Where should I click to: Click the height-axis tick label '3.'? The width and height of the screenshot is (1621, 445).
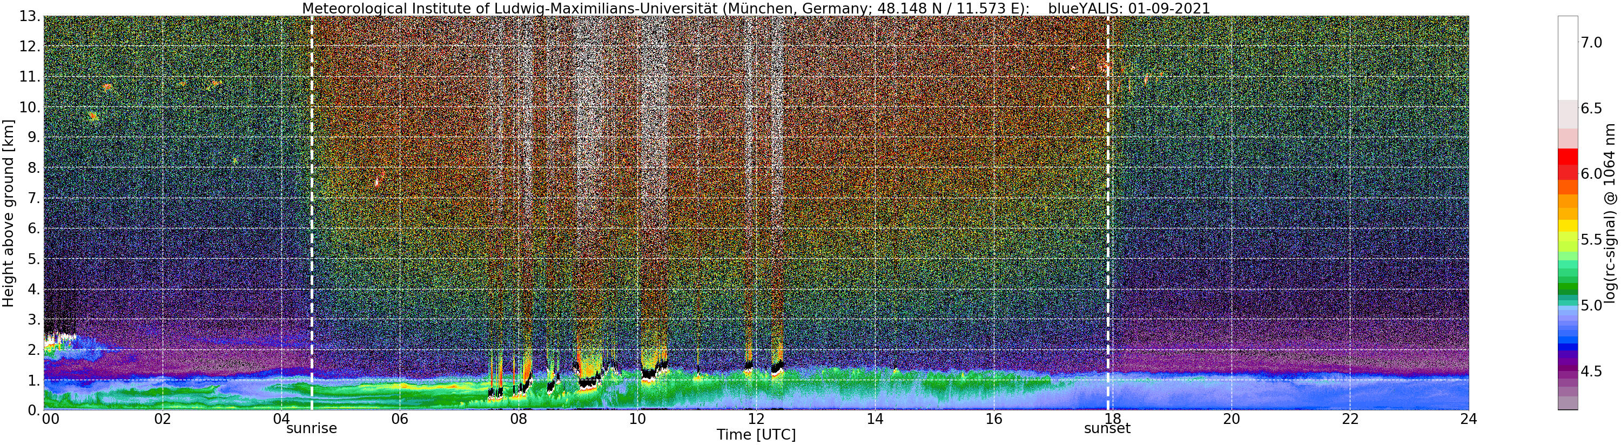coord(33,319)
